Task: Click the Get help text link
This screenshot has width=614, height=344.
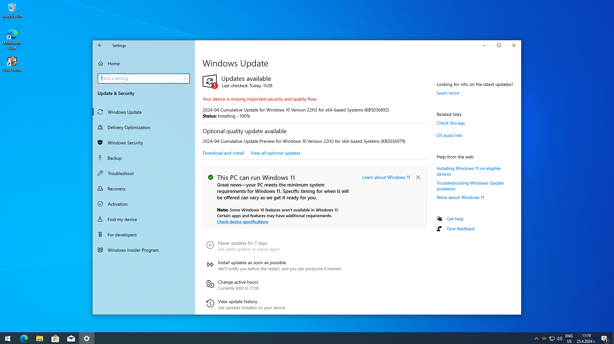Action: point(455,219)
